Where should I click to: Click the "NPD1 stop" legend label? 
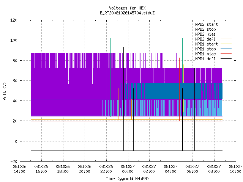pos(205,49)
